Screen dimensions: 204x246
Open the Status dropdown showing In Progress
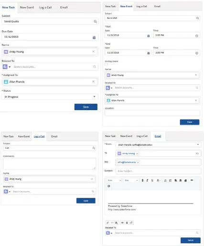50,97
